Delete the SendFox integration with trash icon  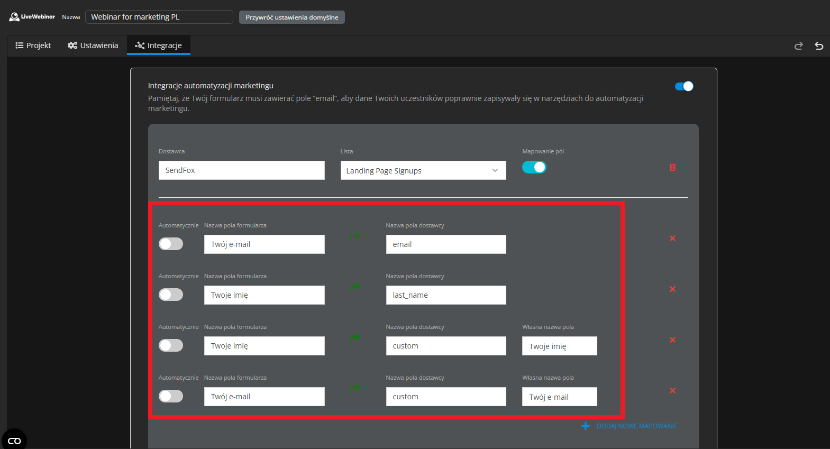click(672, 168)
